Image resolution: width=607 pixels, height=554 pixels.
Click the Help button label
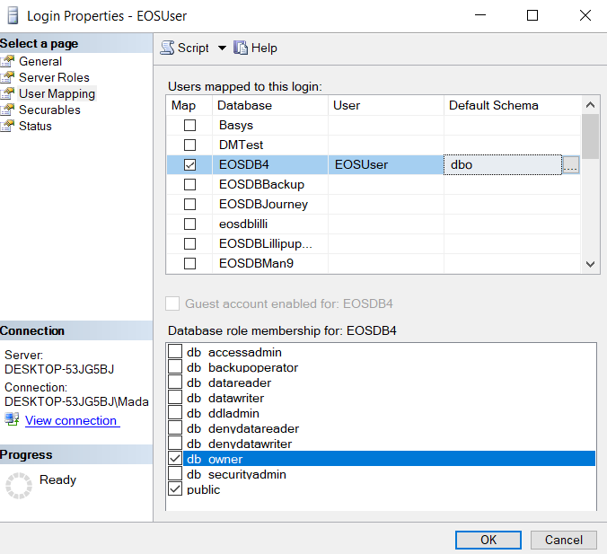coord(264,48)
